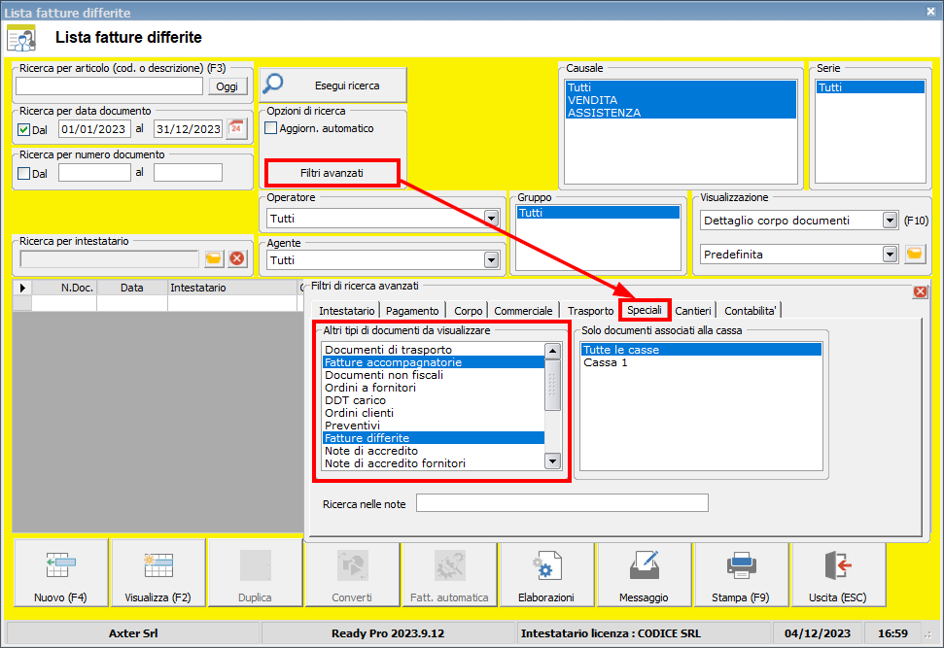Expand the Operatore dropdown
The width and height of the screenshot is (944, 648).
[491, 218]
